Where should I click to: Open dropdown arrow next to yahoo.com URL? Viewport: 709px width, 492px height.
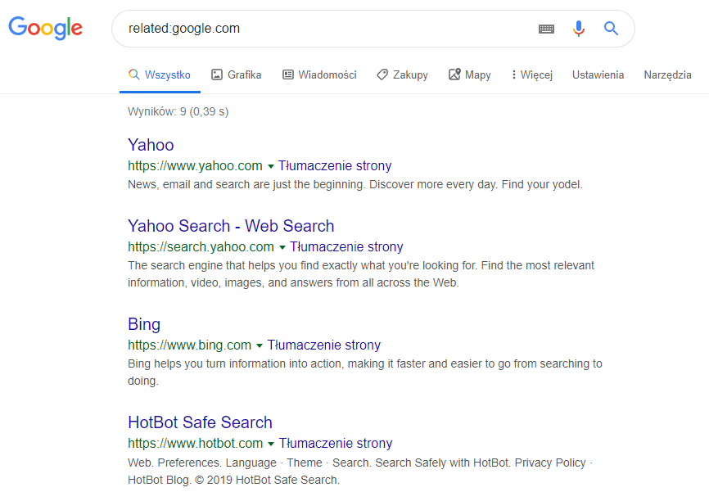click(270, 166)
